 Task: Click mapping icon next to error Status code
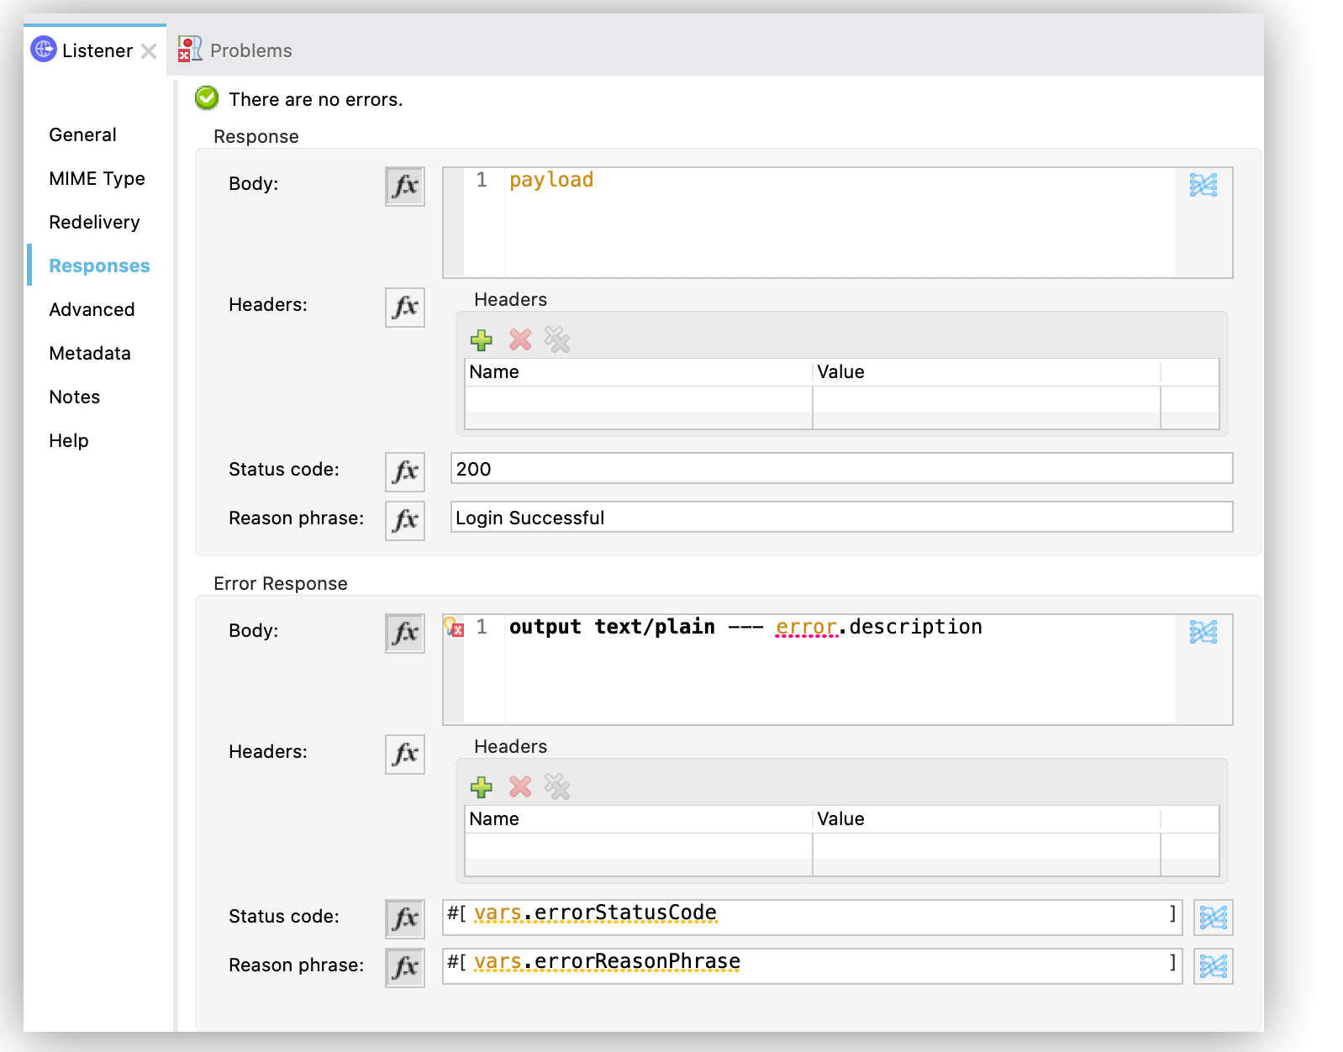[1213, 918]
